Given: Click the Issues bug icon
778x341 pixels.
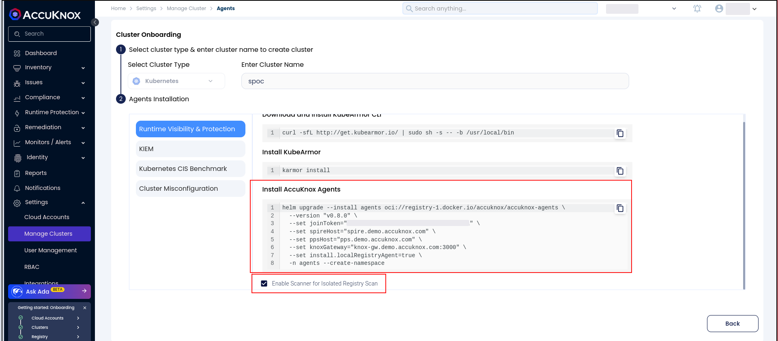Looking at the screenshot, I should pyautogui.click(x=17, y=83).
